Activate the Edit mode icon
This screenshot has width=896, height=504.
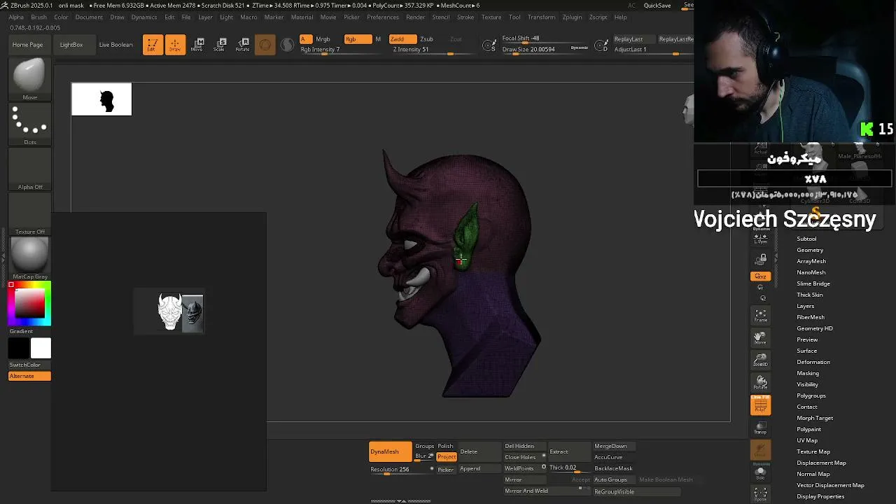(x=153, y=45)
